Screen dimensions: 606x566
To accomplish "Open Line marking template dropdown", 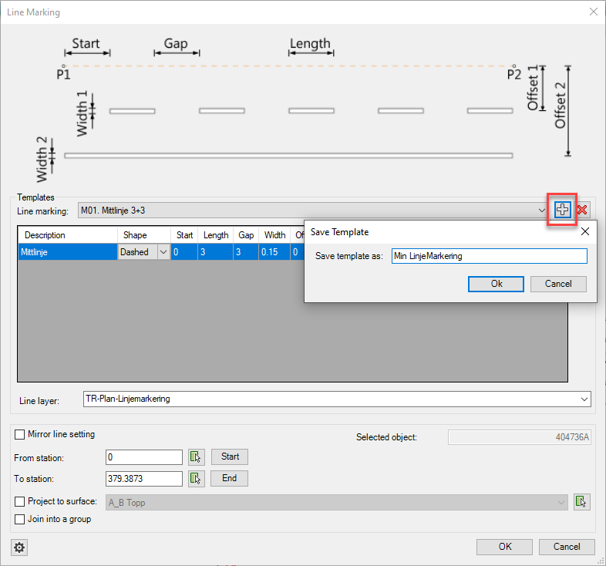I will pyautogui.click(x=541, y=211).
